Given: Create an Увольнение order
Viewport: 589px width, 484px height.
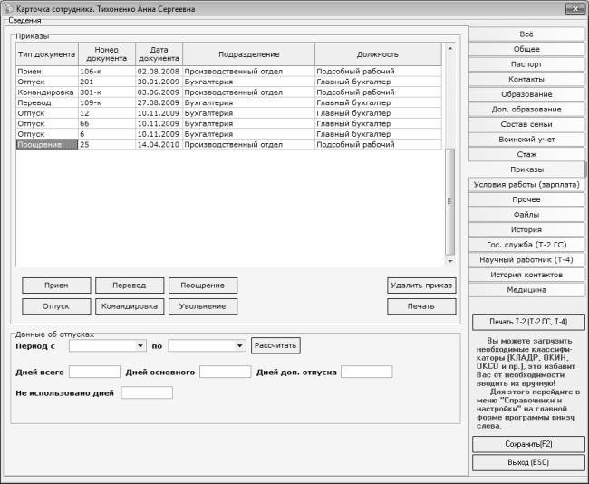Looking at the screenshot, I should (x=202, y=306).
